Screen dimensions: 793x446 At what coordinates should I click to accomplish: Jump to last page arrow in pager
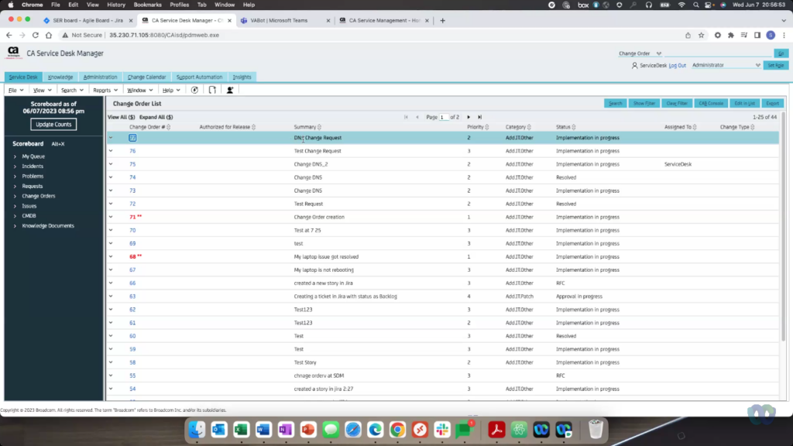(x=480, y=117)
